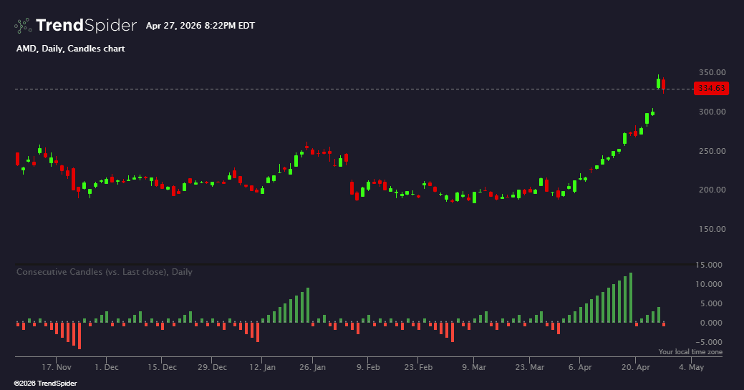Click the 300.00 price axis label
The height and width of the screenshot is (390, 744).
coord(712,112)
